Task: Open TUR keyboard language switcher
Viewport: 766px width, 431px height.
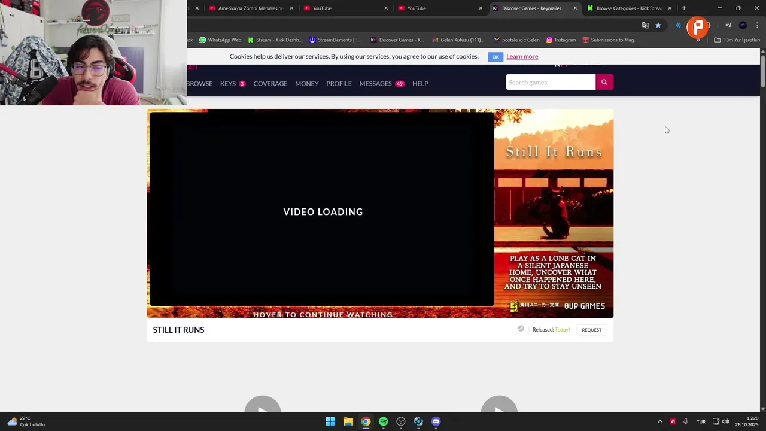Action: (701, 421)
